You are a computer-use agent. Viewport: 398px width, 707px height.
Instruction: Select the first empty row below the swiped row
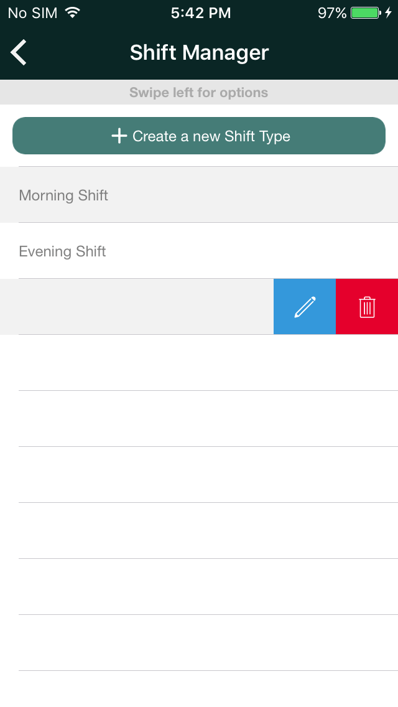point(199,362)
